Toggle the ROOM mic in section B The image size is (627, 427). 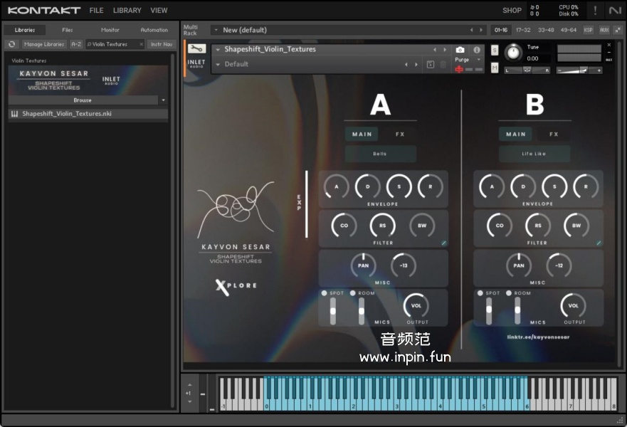509,293
